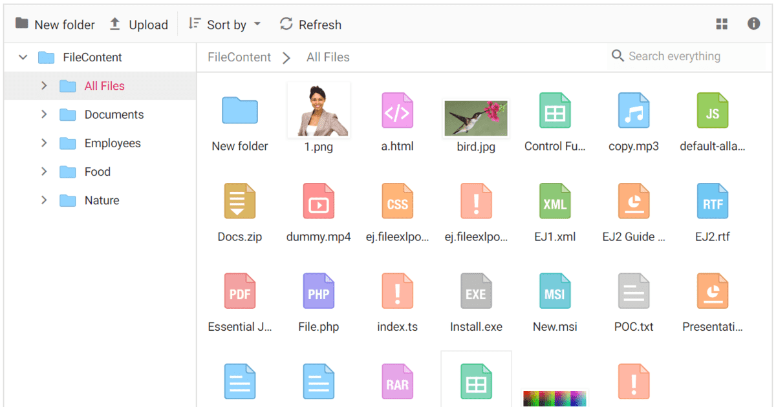Select the 1.png woman thumbnail
This screenshot has height=407, width=776.
pyautogui.click(x=318, y=110)
